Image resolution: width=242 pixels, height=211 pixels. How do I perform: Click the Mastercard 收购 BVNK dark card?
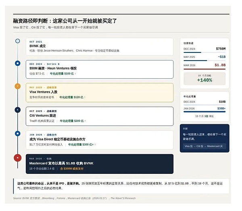(x=100, y=163)
